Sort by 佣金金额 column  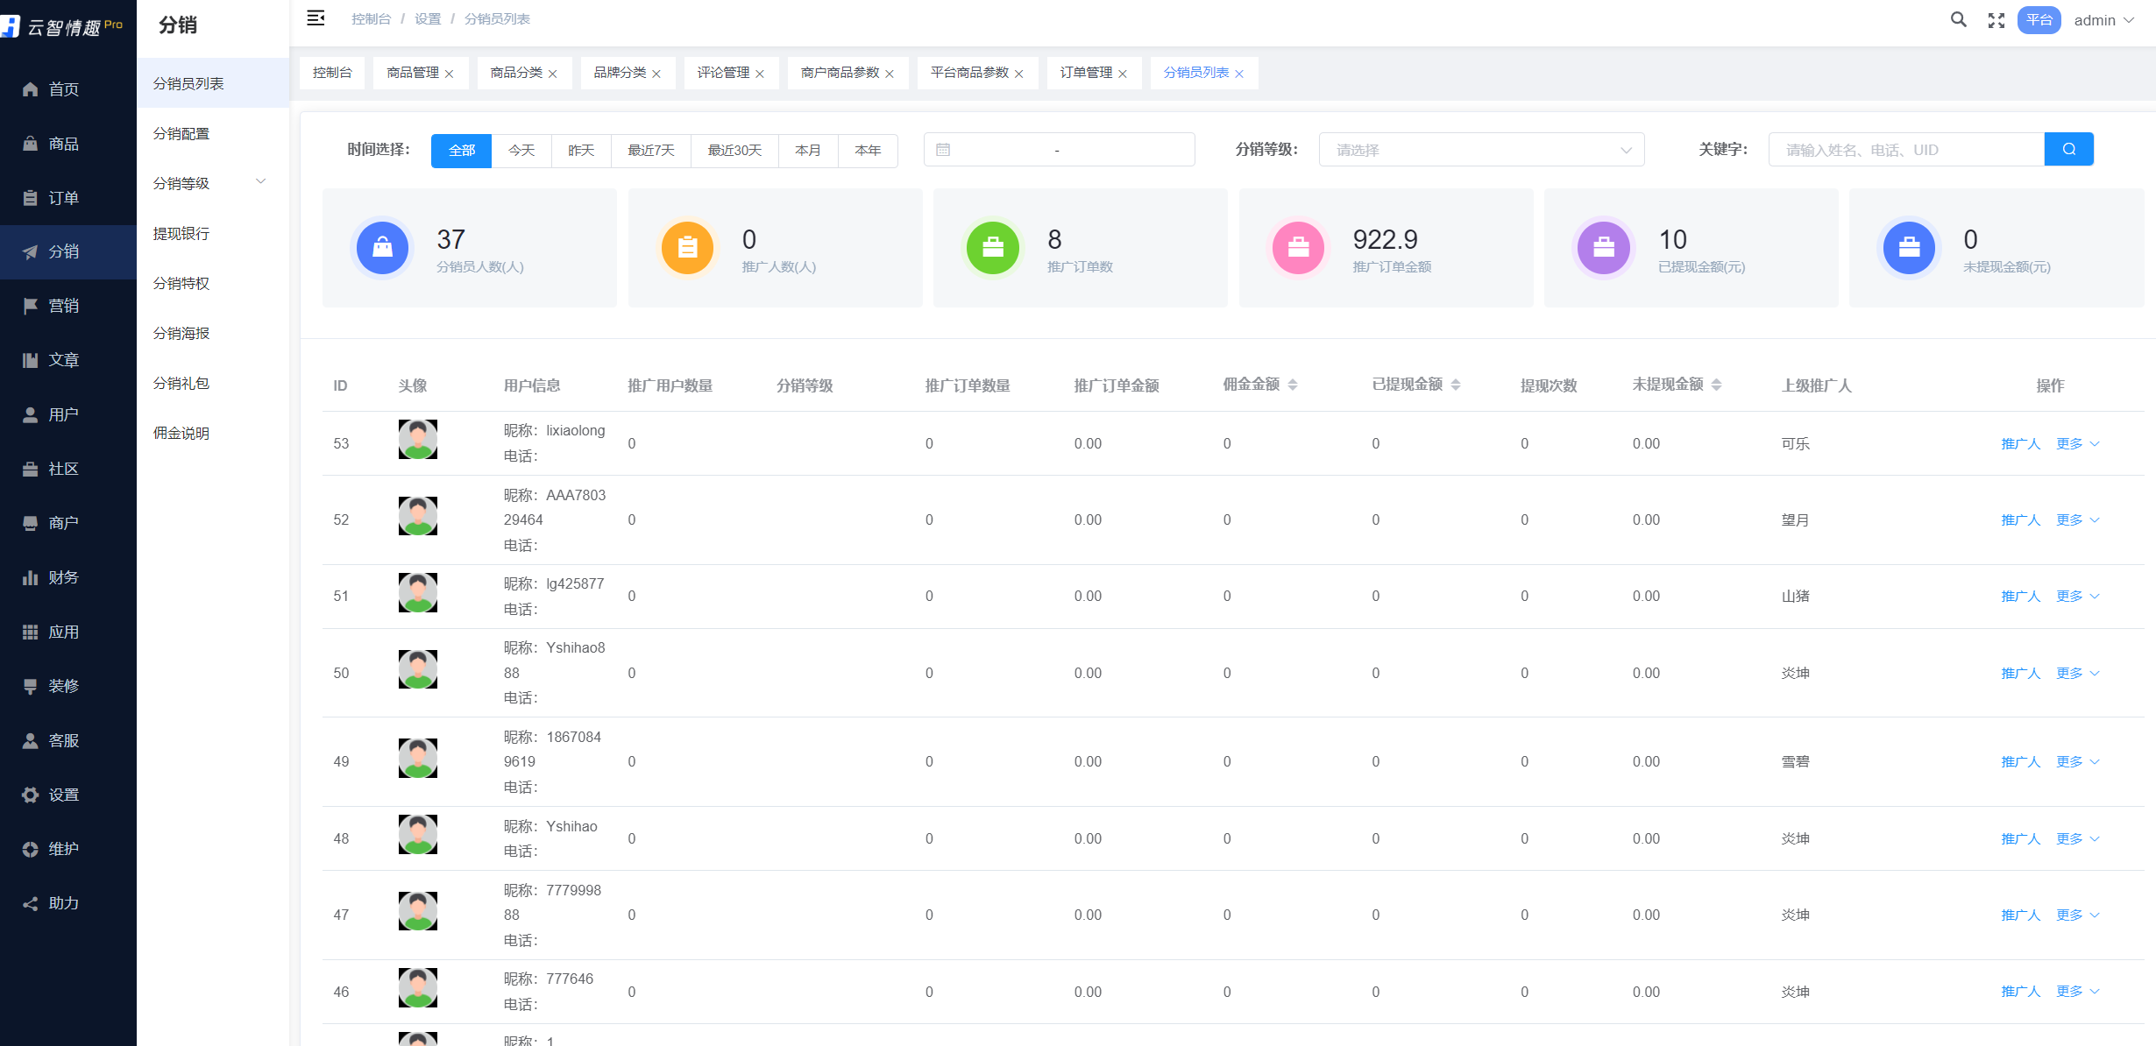click(x=1293, y=385)
